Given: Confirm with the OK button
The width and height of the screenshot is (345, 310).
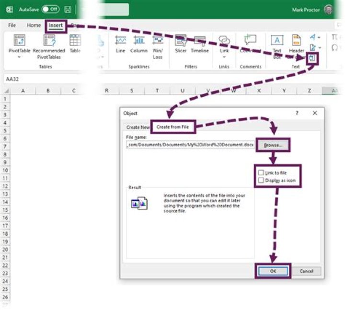Looking at the screenshot, I should click(273, 271).
